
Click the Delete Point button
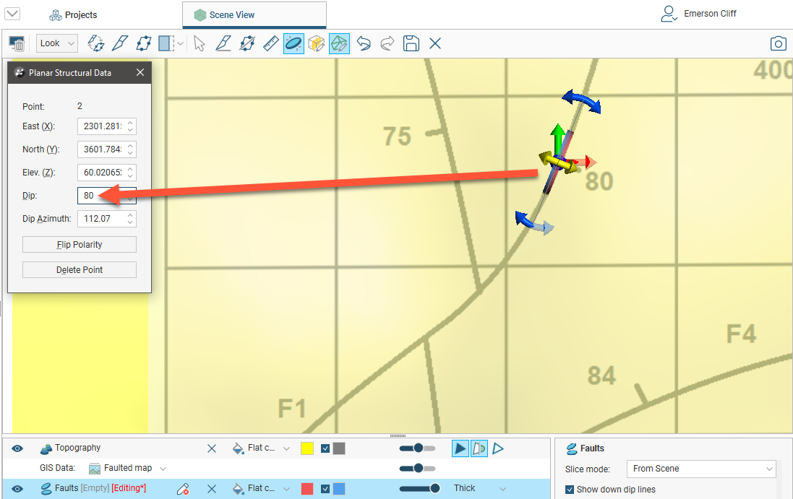pyautogui.click(x=80, y=269)
